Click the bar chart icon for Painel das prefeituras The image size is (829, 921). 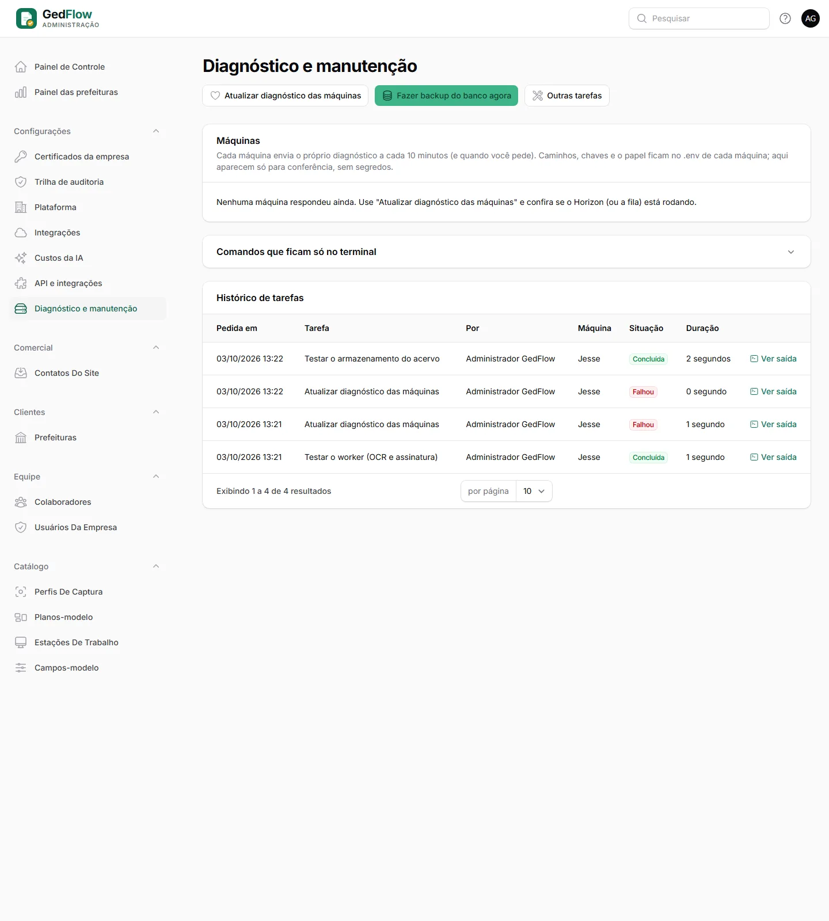[21, 92]
